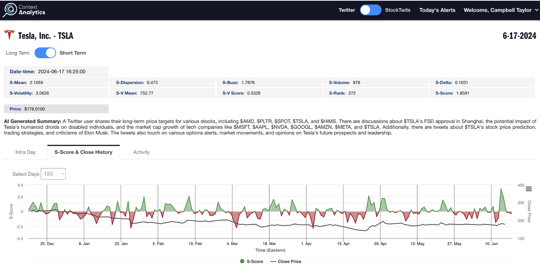Image resolution: width=540 pixels, height=265 pixels.
Task: Click the Close Price legend line marker
Action: (x=273, y=261)
